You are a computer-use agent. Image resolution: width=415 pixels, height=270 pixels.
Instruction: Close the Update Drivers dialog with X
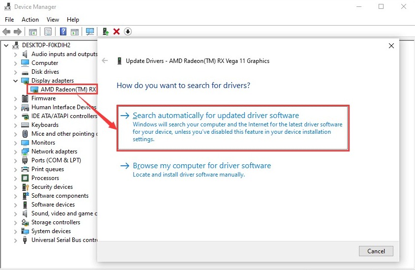(391, 46)
